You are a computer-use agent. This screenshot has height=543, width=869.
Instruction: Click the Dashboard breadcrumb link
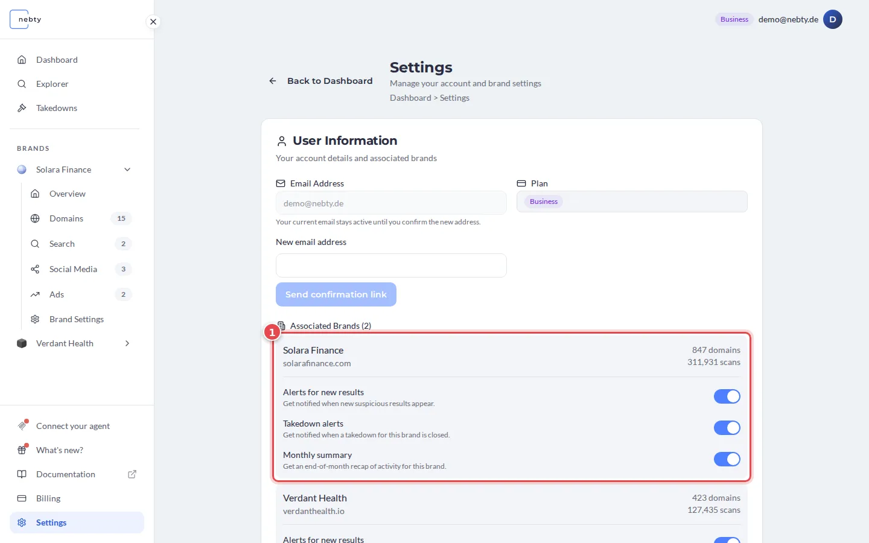(x=410, y=98)
